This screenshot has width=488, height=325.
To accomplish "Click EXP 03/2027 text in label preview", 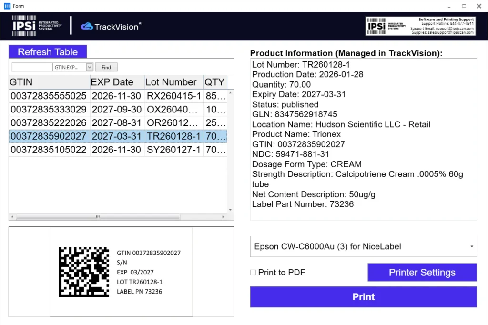I will pos(135,272).
